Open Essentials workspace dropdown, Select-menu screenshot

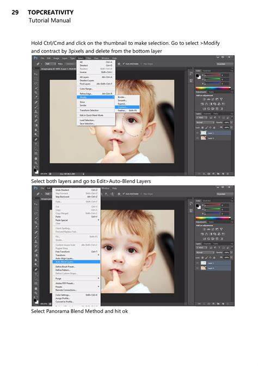[x=225, y=64]
